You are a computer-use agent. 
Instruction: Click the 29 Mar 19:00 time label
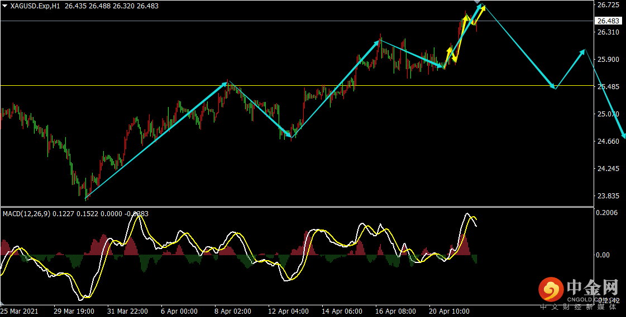click(73, 311)
